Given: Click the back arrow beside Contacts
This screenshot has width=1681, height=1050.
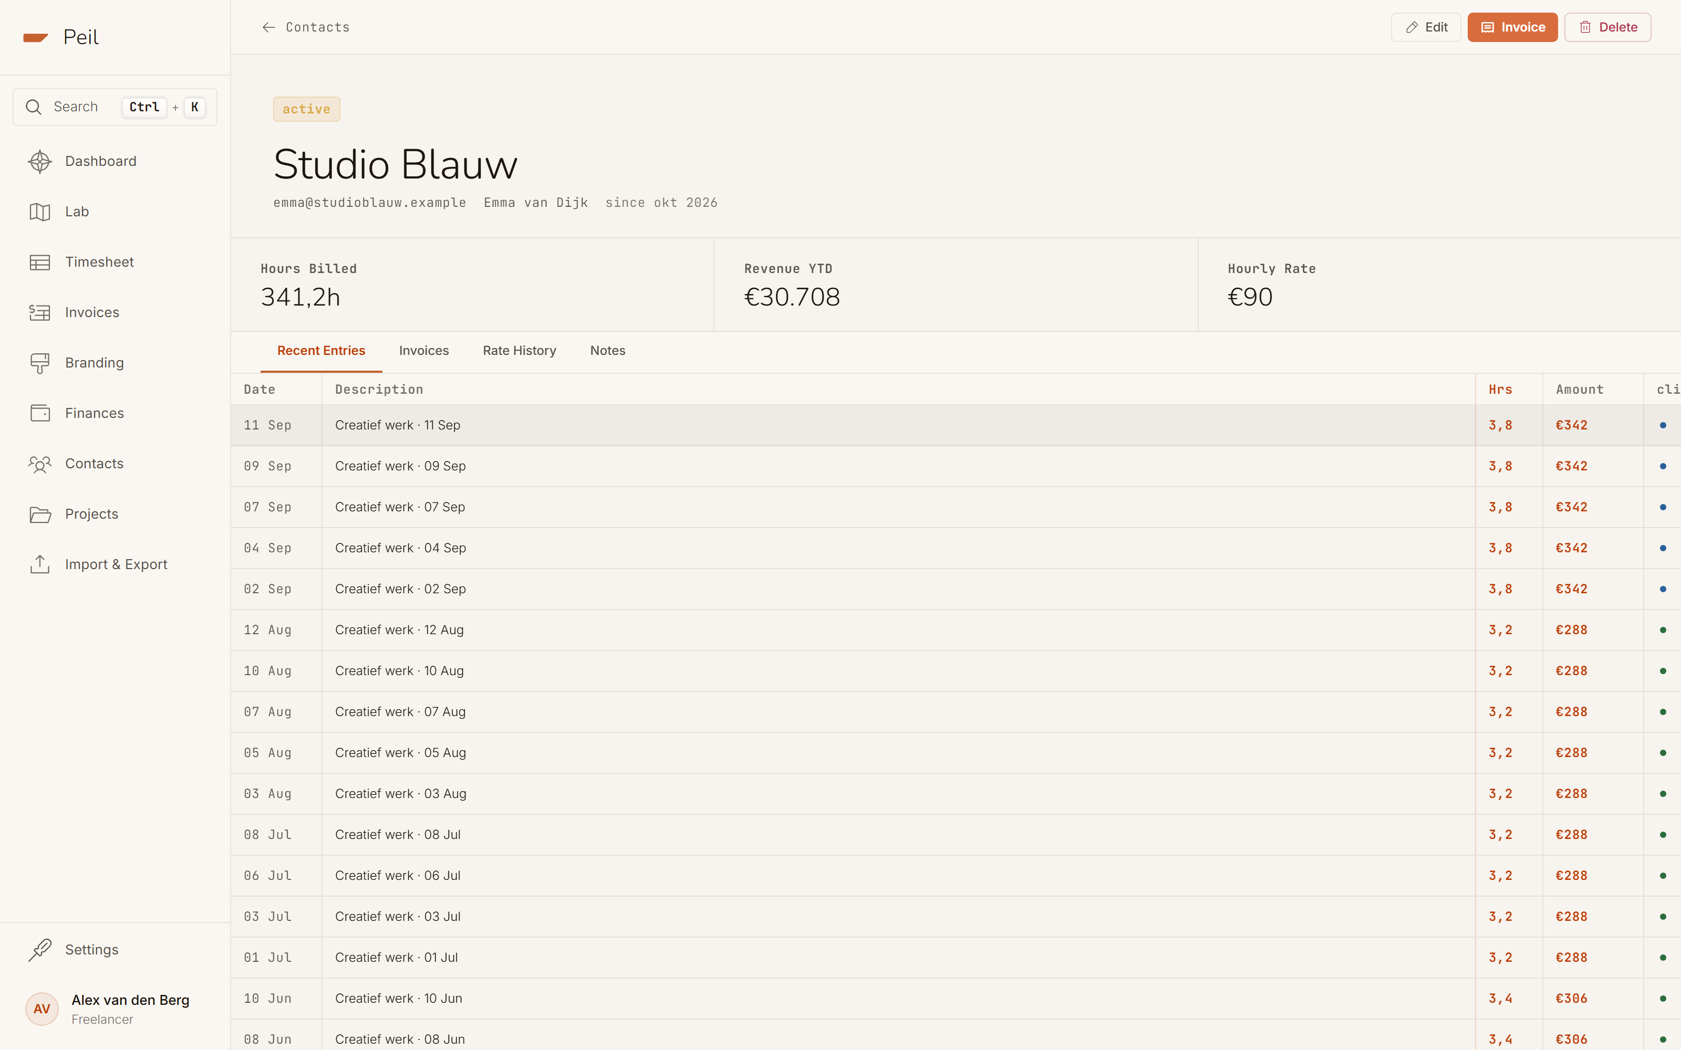Looking at the screenshot, I should (x=269, y=27).
